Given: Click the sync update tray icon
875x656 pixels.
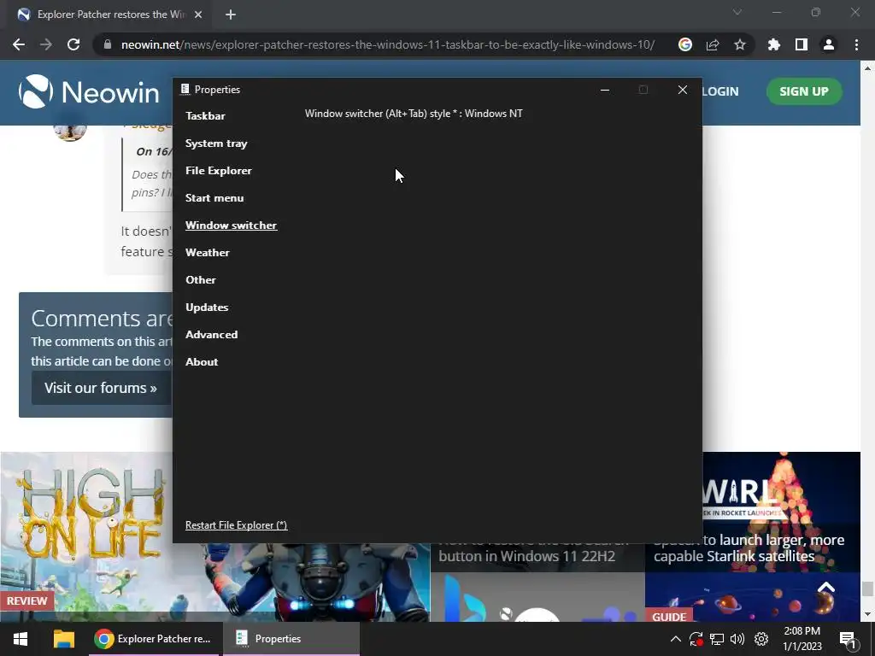Looking at the screenshot, I should coord(696,639).
